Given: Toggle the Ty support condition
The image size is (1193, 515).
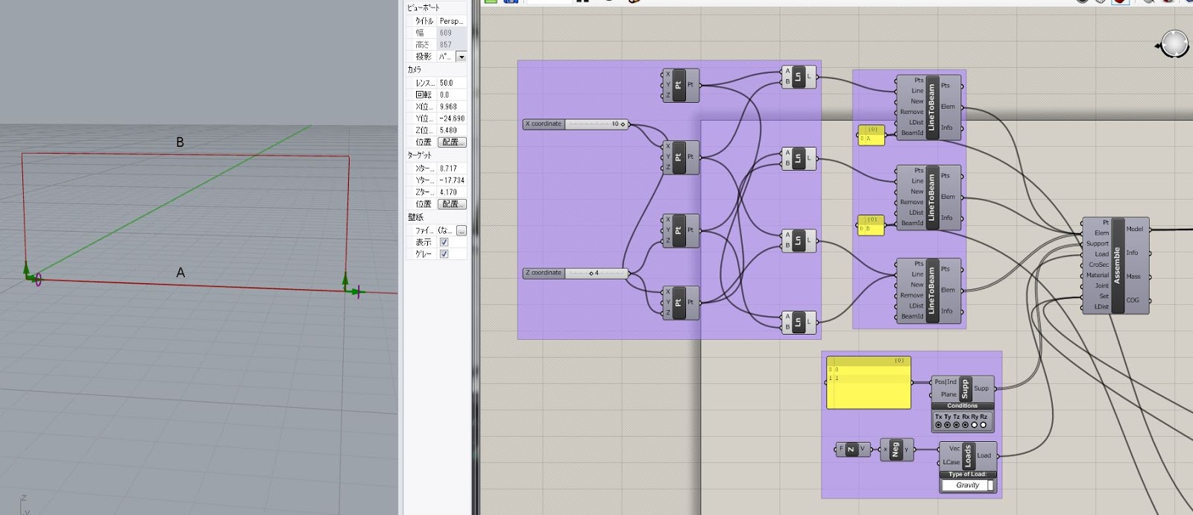Looking at the screenshot, I should tap(948, 425).
